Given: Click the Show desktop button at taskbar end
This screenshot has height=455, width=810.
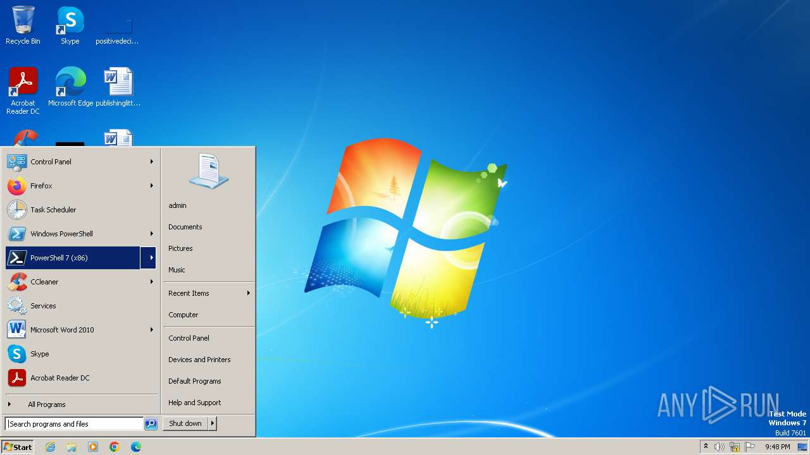Looking at the screenshot, I should click(802, 447).
